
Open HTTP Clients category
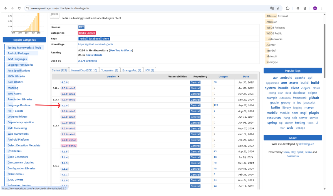point(15,111)
